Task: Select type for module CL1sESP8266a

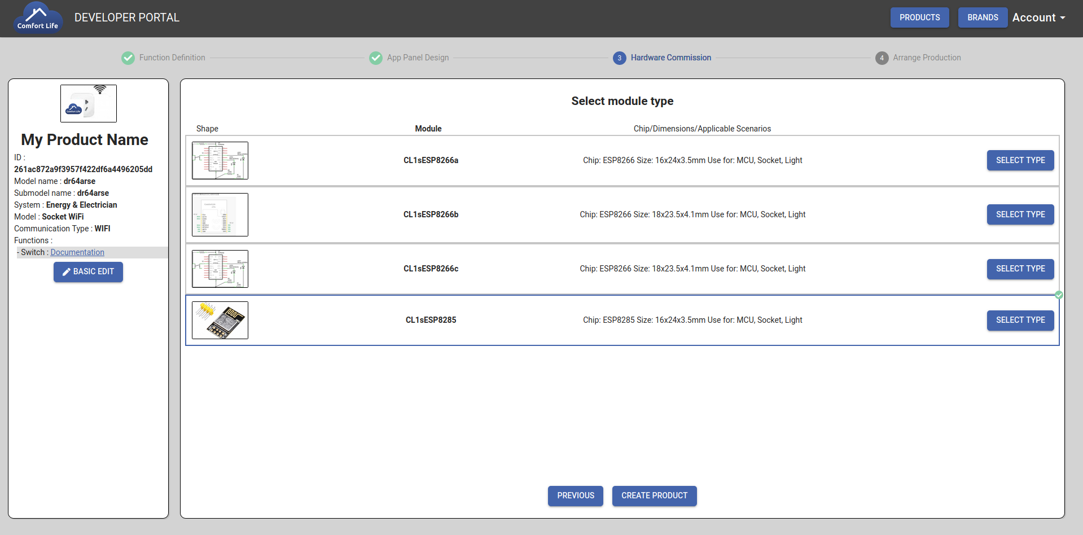Action: (x=1020, y=160)
